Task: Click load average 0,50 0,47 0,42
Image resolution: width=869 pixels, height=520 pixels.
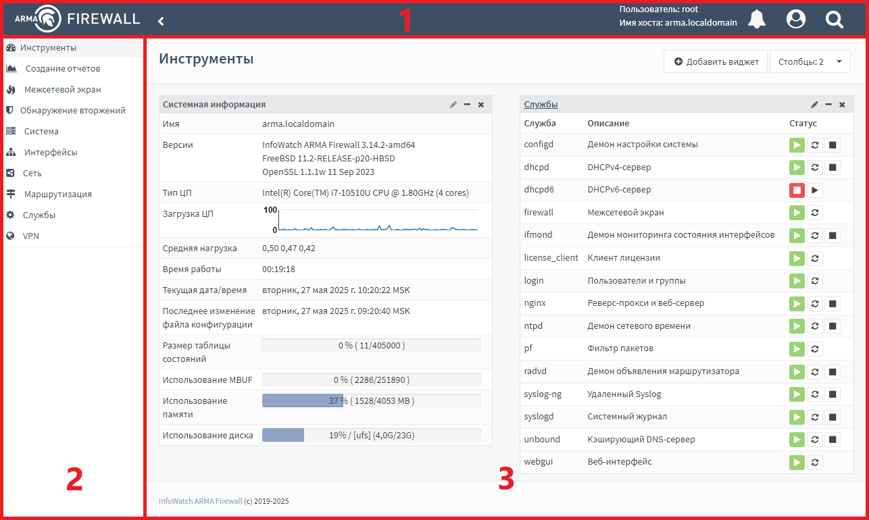Action: [289, 248]
